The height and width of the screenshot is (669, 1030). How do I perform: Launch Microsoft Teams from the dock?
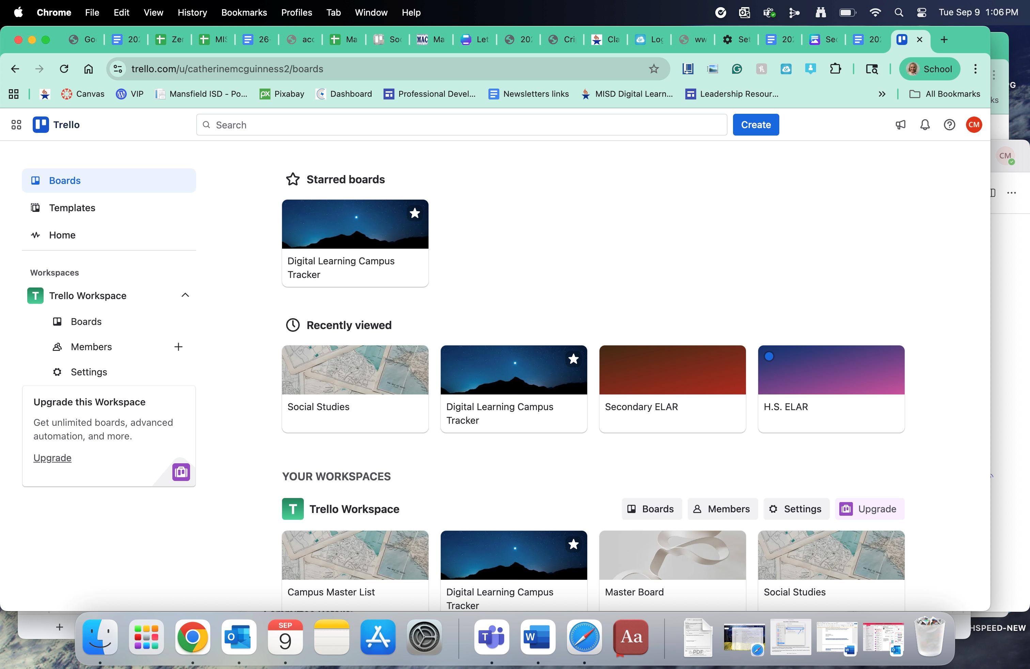coord(491,637)
